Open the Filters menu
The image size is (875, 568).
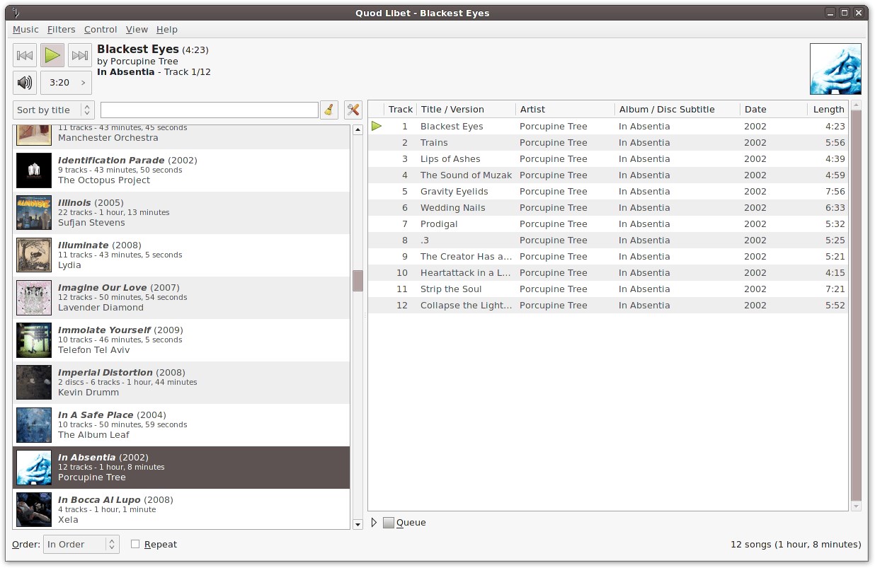tap(61, 29)
